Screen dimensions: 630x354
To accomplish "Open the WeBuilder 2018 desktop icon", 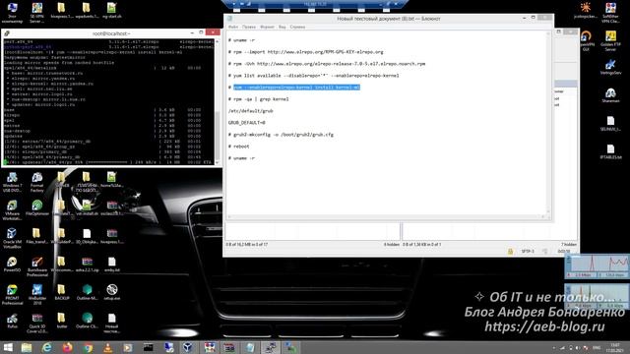I will click(37, 295).
